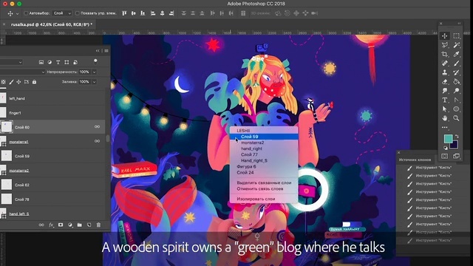The height and width of the screenshot is (266, 473).
Task: Select the Smudge tool
Action: coord(445,90)
